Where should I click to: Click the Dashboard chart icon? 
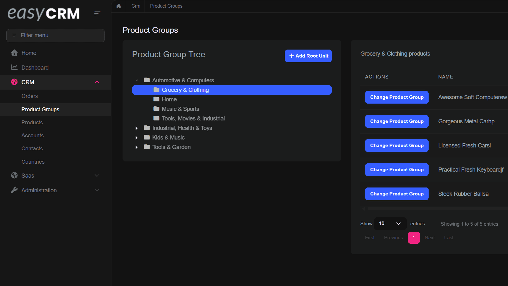point(14,67)
